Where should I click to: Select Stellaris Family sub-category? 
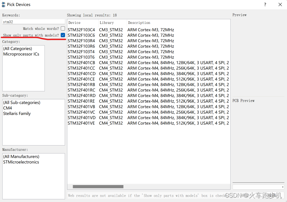pyautogui.click(x=17, y=114)
